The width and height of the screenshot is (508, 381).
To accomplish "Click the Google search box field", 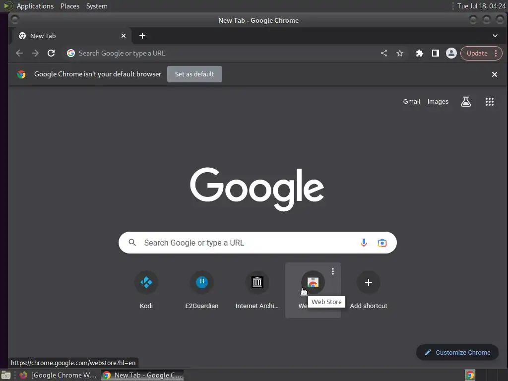I will pyautogui.click(x=257, y=243).
